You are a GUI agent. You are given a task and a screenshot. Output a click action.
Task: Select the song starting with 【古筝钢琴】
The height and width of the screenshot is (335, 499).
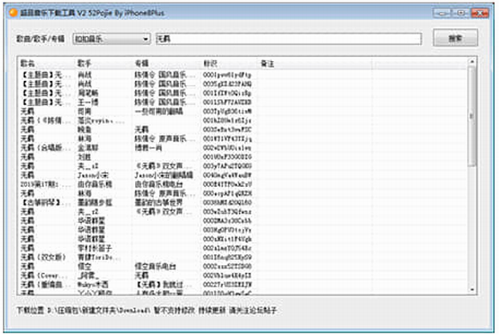(46, 202)
